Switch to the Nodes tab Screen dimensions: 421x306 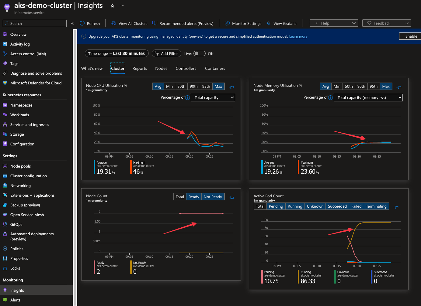161,68
